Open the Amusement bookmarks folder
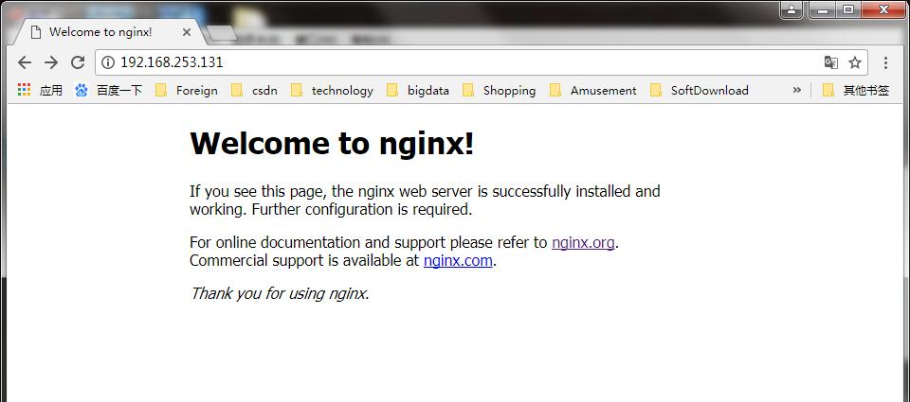The height and width of the screenshot is (402, 910). click(593, 91)
